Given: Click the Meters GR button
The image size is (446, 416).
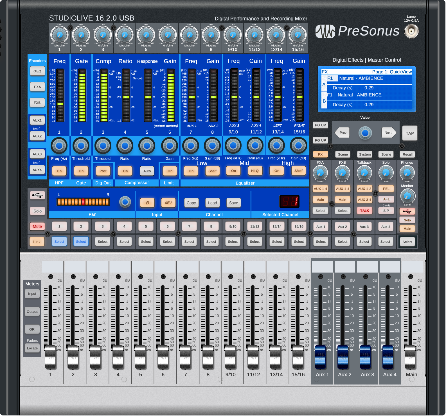Looking at the screenshot, I should [32, 329].
